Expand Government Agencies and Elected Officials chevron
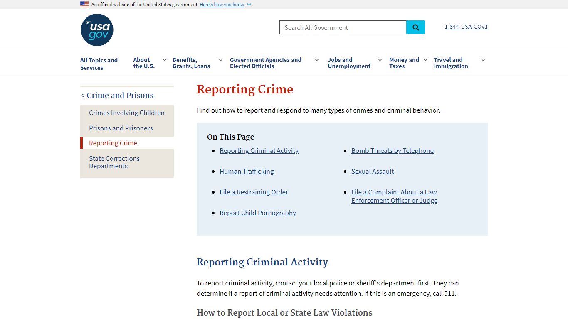The image size is (568, 319). [317, 60]
